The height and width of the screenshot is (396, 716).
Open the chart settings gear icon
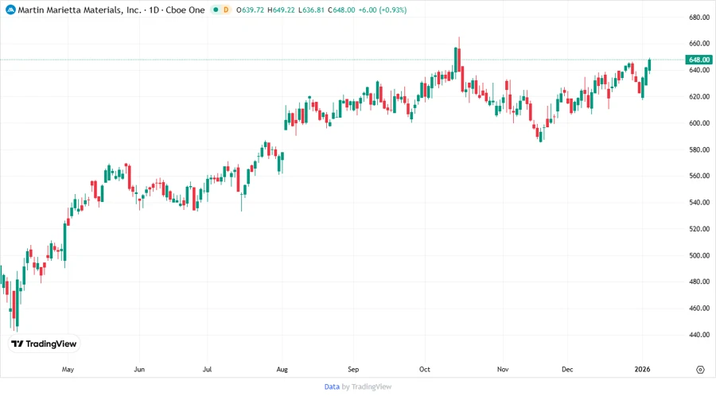pyautogui.click(x=700, y=370)
